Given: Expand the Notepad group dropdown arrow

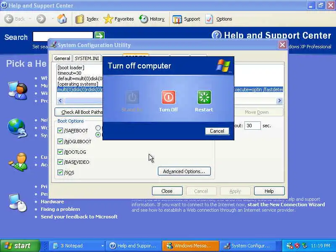Looking at the screenshot, I should (102, 246).
